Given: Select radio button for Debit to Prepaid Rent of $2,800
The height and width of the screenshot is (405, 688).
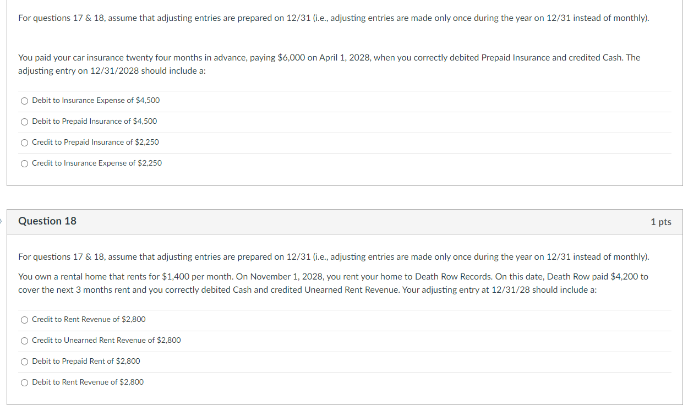Looking at the screenshot, I should 24,362.
